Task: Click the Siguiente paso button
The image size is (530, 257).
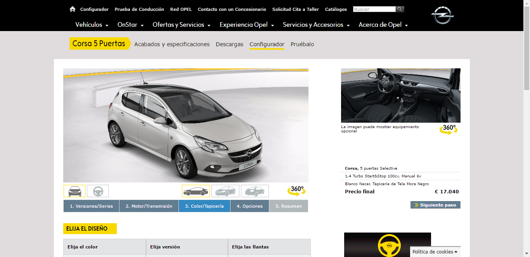Action: click(x=435, y=205)
